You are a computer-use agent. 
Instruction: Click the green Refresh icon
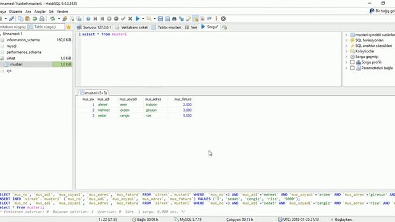(52, 18)
